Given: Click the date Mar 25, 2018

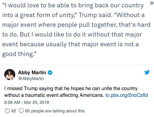Looking at the screenshot, I should 37,102.
